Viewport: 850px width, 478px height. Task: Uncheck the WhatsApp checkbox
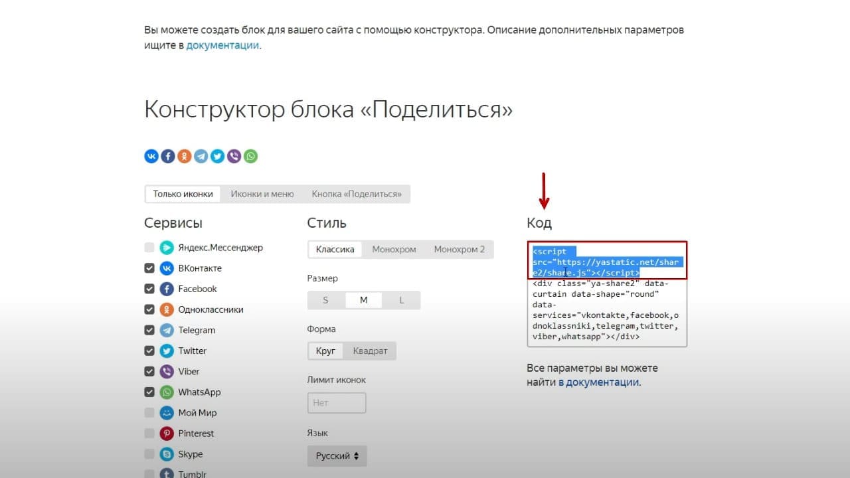(x=149, y=392)
